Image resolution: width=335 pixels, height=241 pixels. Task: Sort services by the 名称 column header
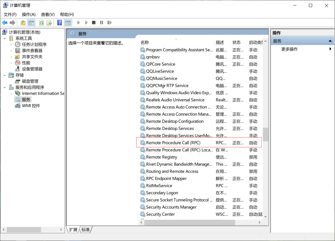click(145, 42)
